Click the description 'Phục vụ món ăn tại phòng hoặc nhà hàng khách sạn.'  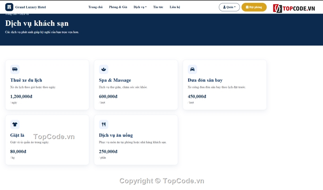[133, 142]
